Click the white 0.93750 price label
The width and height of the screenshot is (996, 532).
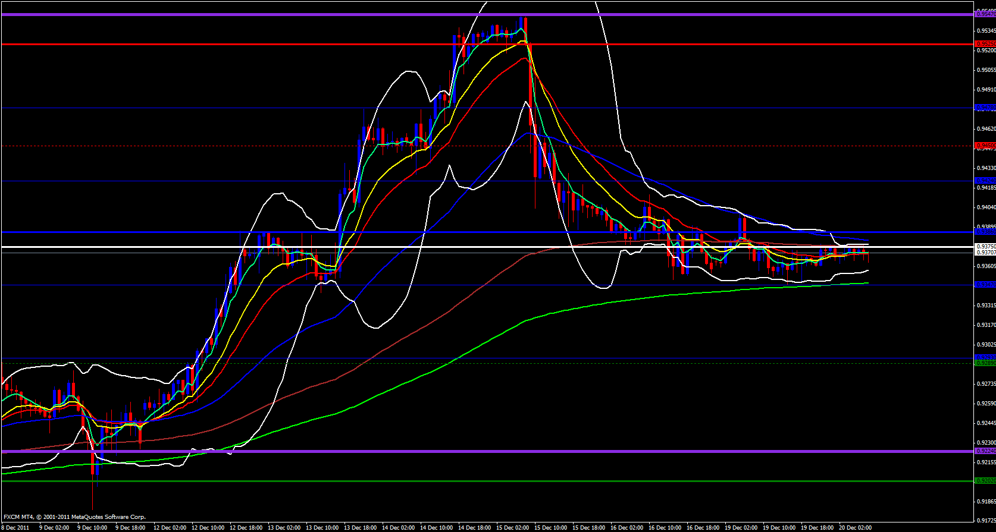[985, 246]
